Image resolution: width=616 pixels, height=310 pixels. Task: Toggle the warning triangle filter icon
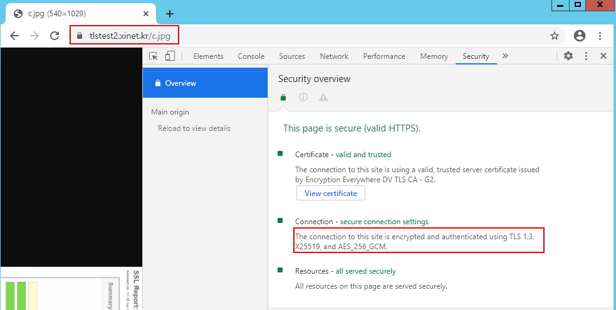click(x=323, y=97)
